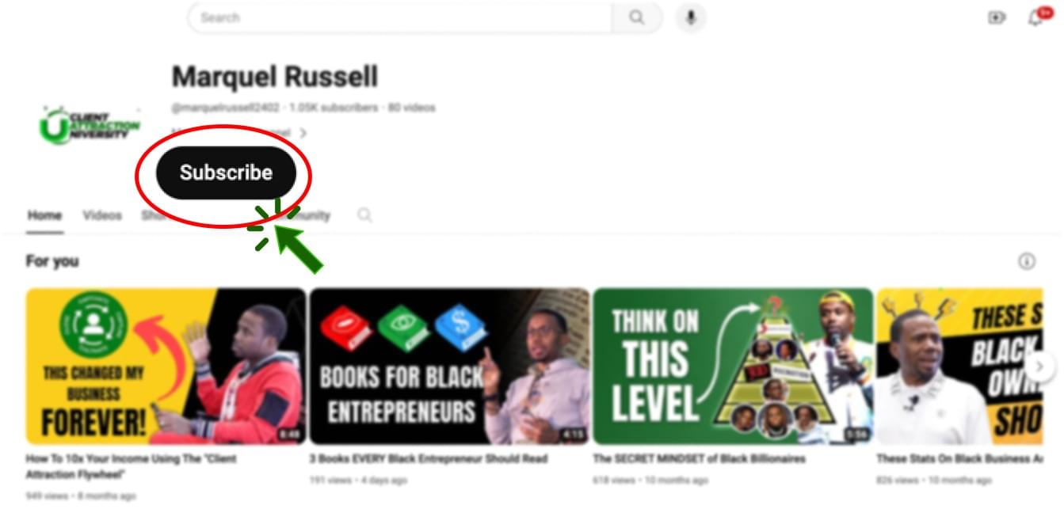
Task: Open 'This Changed My Business Forever' thumbnail
Action: pos(166,366)
